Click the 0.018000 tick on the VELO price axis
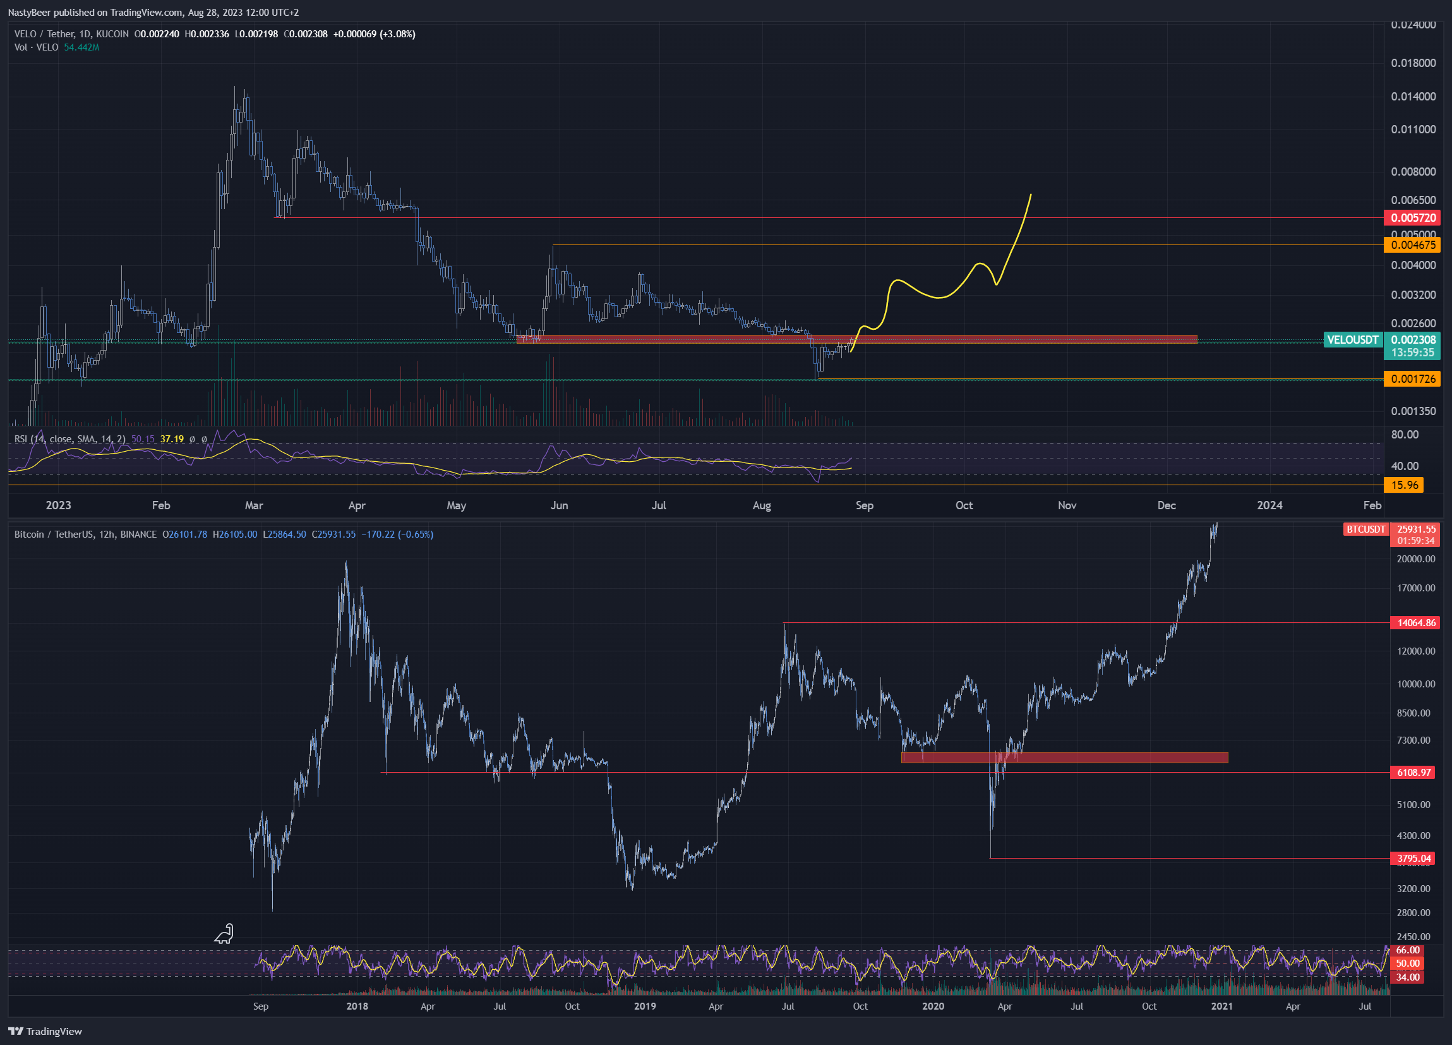 (x=1413, y=63)
